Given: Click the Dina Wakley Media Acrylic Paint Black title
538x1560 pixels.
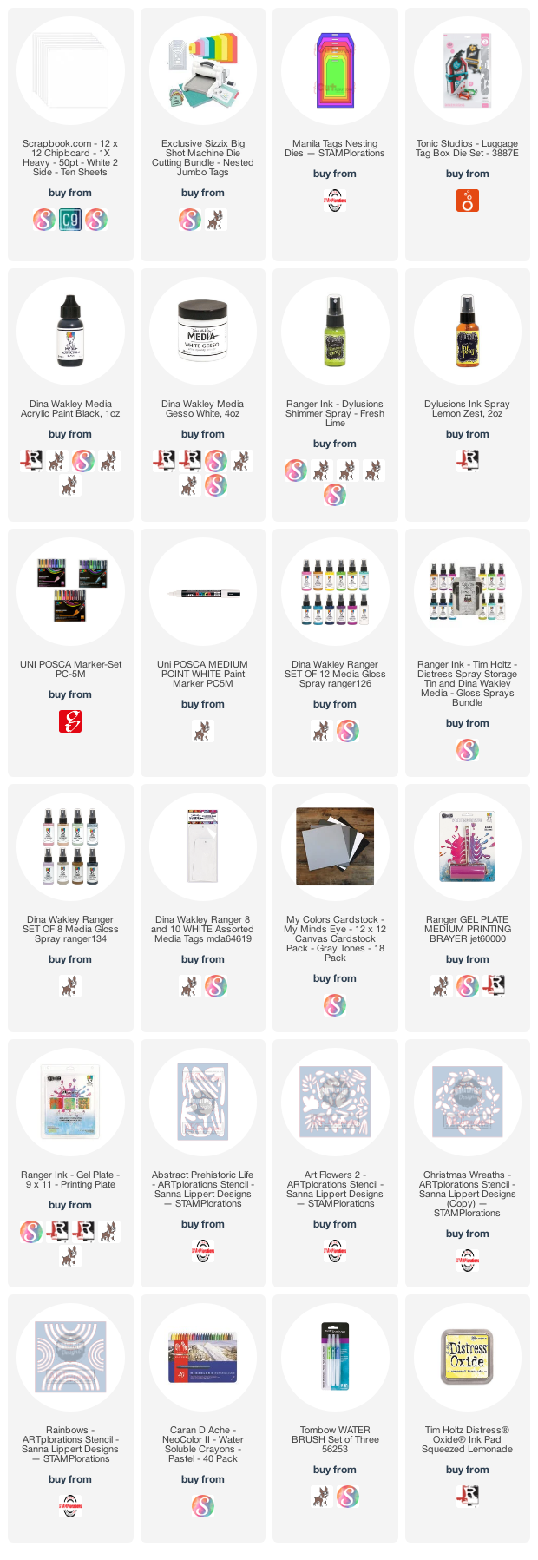Looking at the screenshot, I should [70, 409].
